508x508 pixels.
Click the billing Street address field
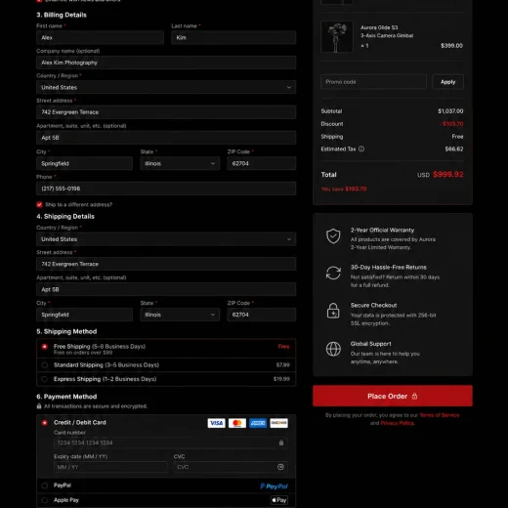166,112
